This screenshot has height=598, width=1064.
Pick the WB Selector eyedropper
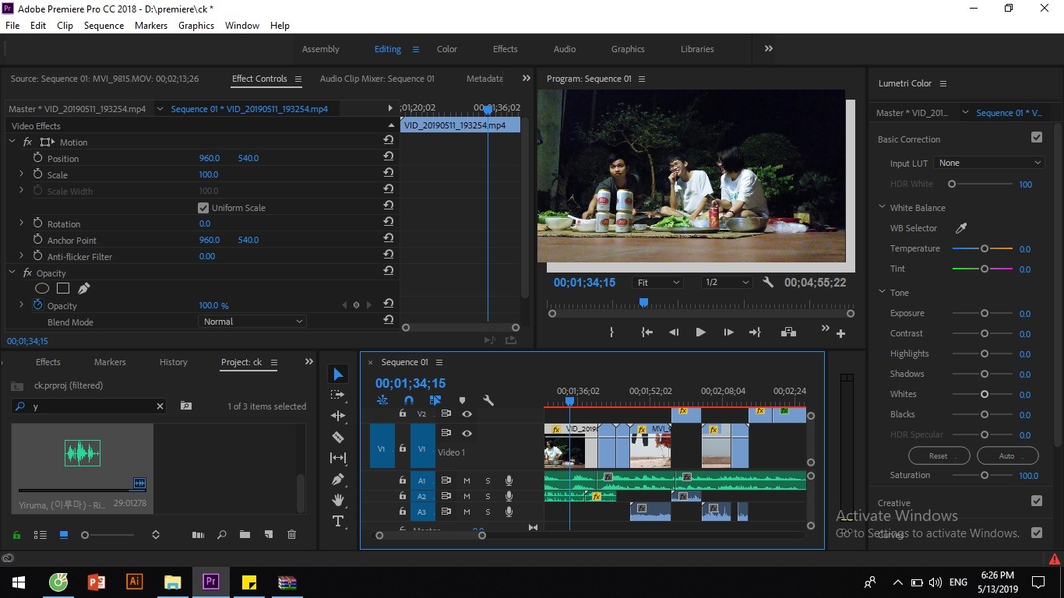pyautogui.click(x=961, y=228)
